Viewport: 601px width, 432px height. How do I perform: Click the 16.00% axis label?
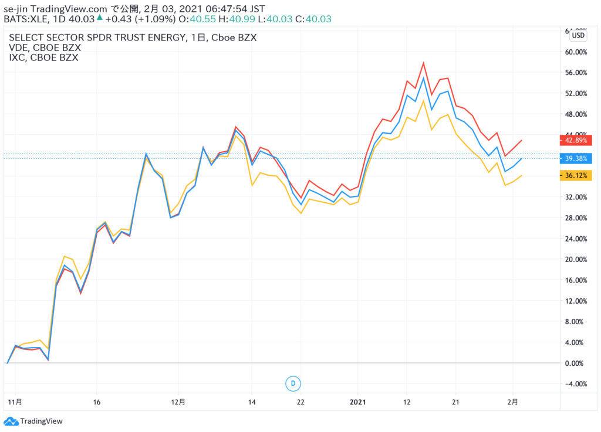pos(576,280)
